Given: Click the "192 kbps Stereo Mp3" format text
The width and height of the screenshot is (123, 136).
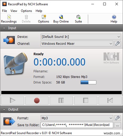Looking at the screenshot, I should click(x=72, y=77).
